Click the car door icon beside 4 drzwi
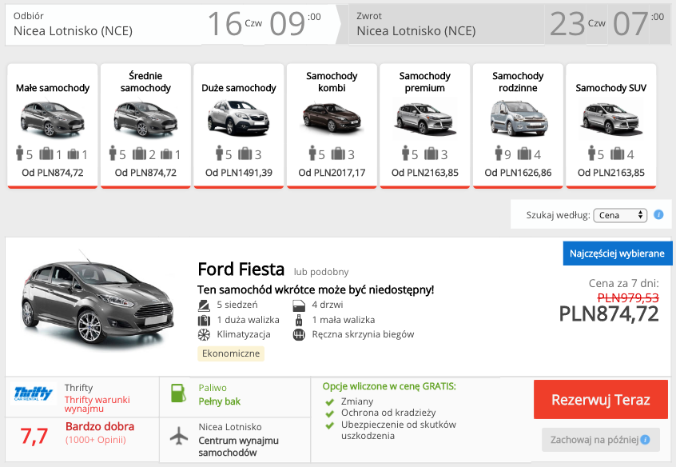The width and height of the screenshot is (676, 467). [x=300, y=305]
